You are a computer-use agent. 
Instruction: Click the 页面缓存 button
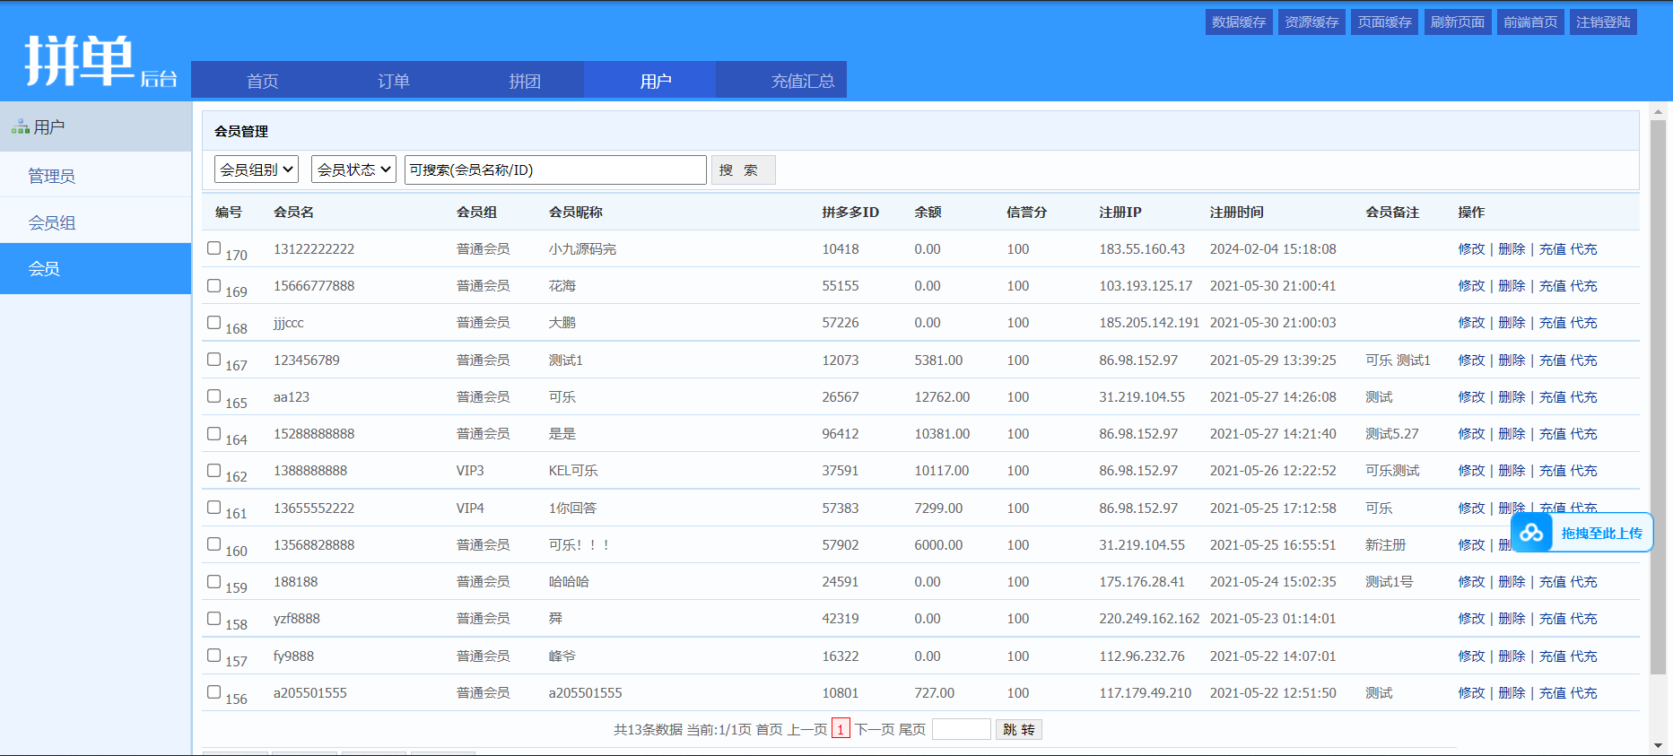click(1384, 22)
